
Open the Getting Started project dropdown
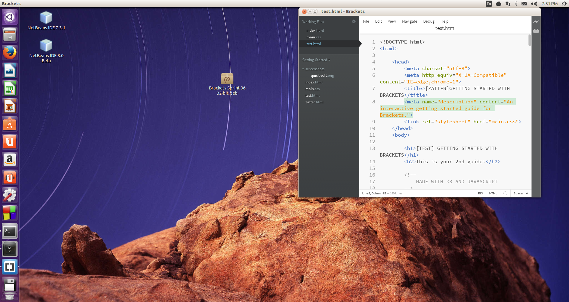[316, 60]
